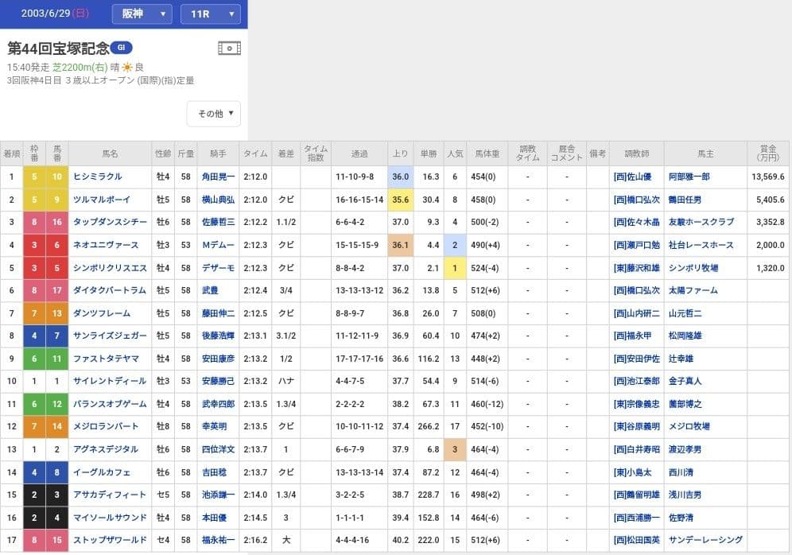Open the 阪神 racecourse dropdown
Screen dimensions: 792x555
141,14
